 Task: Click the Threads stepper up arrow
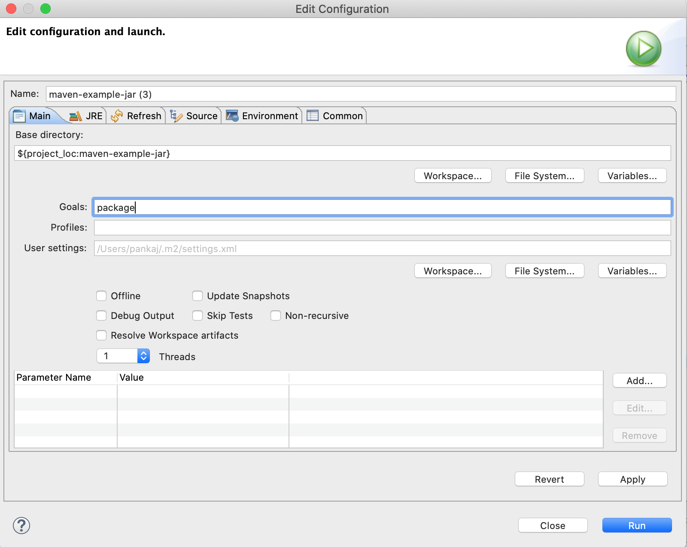click(x=143, y=353)
